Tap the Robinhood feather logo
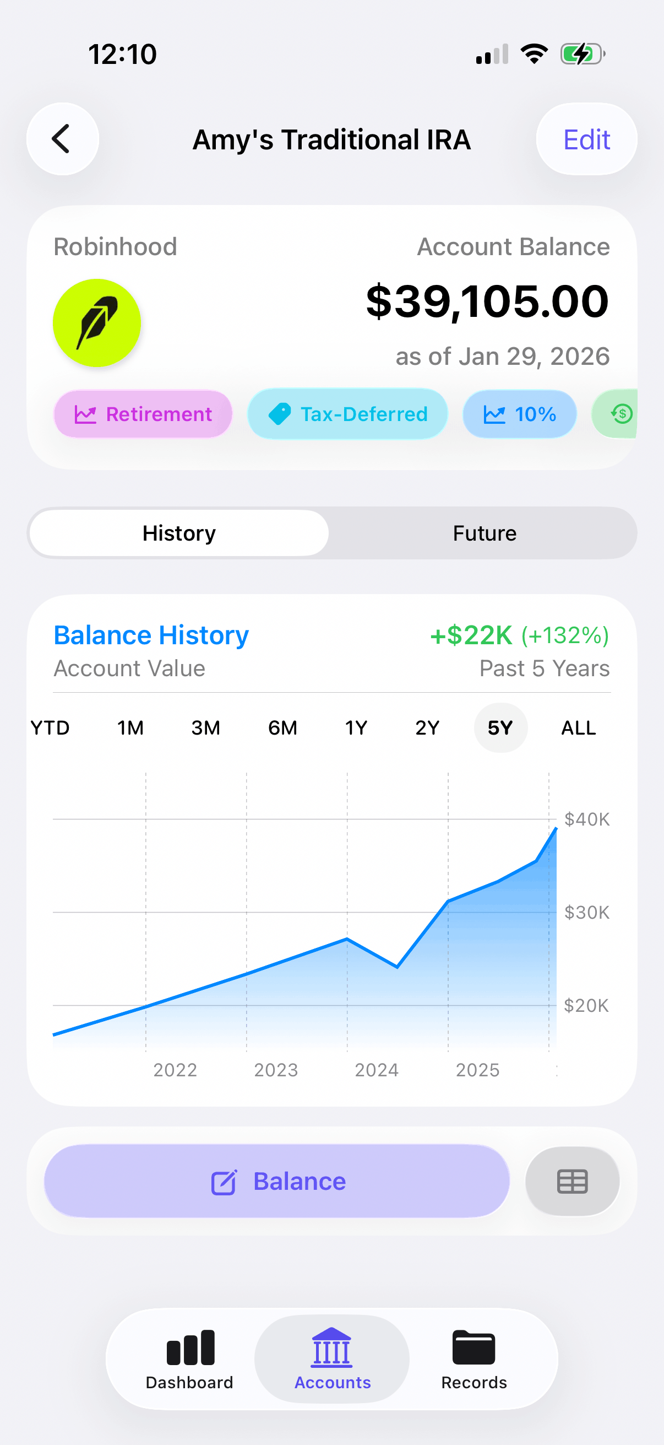Viewport: 664px width, 1445px height. tap(96, 323)
